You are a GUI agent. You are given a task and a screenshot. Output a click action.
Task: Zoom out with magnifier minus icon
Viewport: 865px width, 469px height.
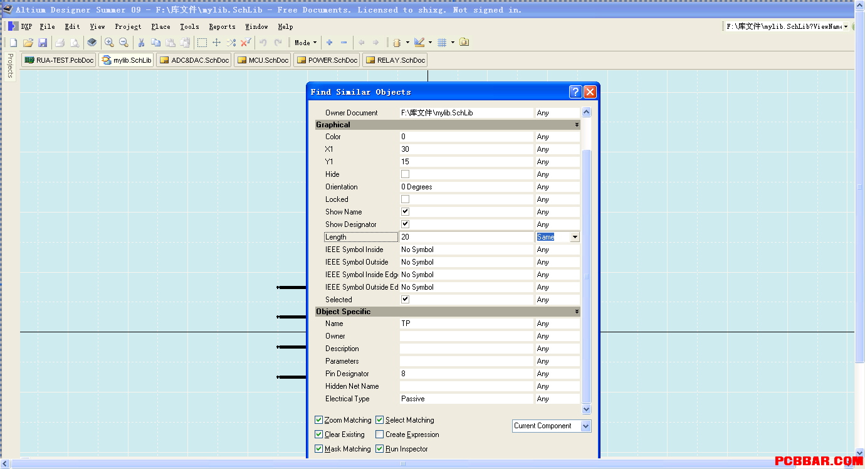[x=123, y=43]
